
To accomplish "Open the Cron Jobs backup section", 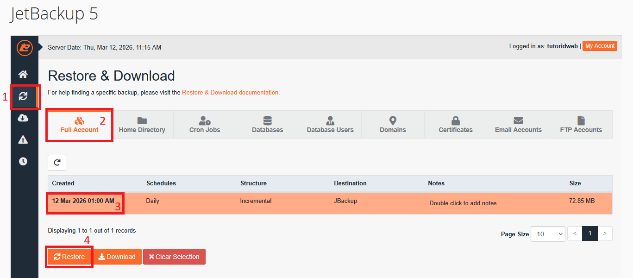I will (x=204, y=124).
